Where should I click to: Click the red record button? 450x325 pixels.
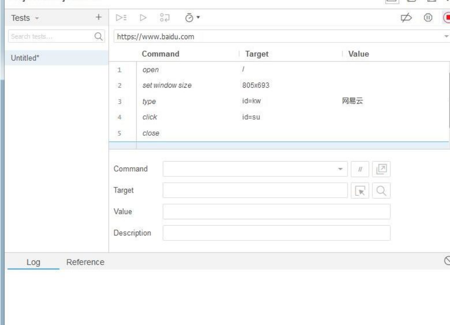pos(446,18)
